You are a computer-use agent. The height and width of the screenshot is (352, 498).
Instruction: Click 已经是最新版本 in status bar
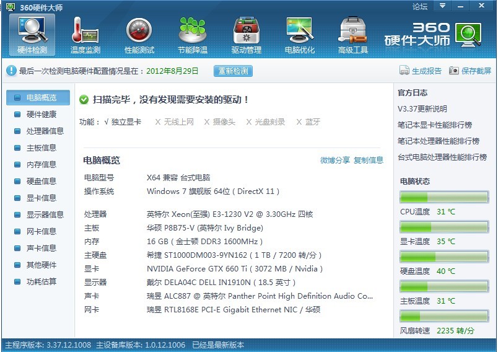[218, 345]
